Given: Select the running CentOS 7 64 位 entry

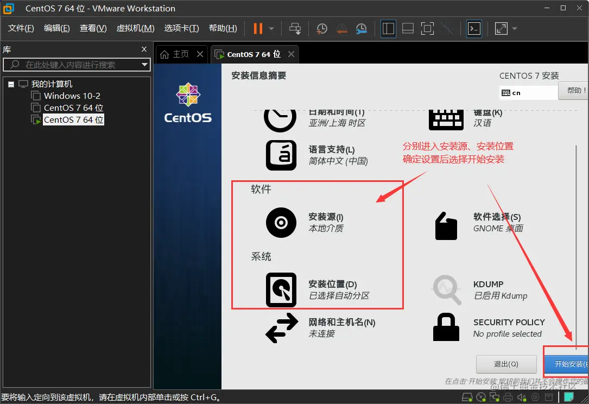Looking at the screenshot, I should [x=74, y=120].
